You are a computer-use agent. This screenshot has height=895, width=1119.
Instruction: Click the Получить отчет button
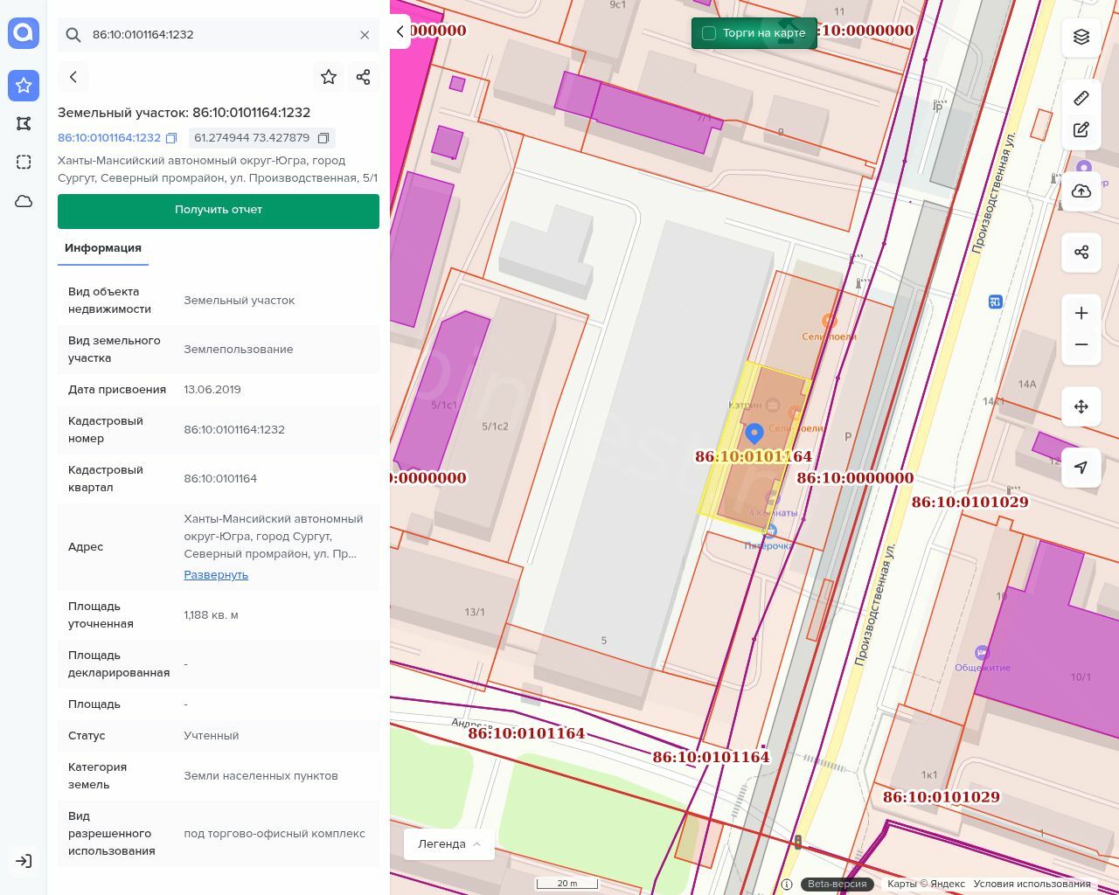219,211
